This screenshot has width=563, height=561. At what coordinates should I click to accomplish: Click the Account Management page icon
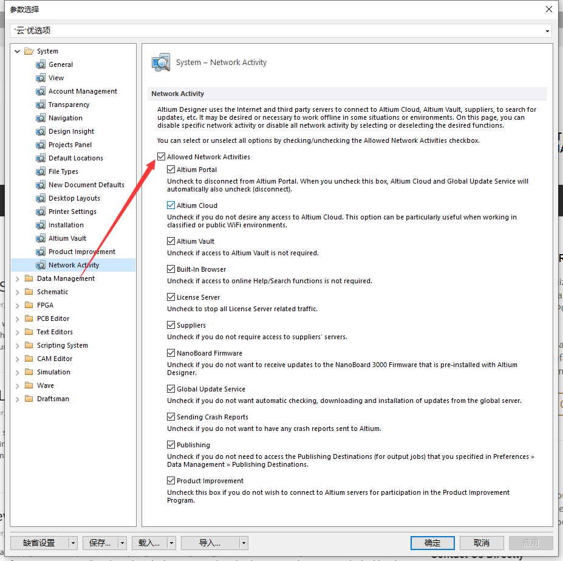[41, 91]
